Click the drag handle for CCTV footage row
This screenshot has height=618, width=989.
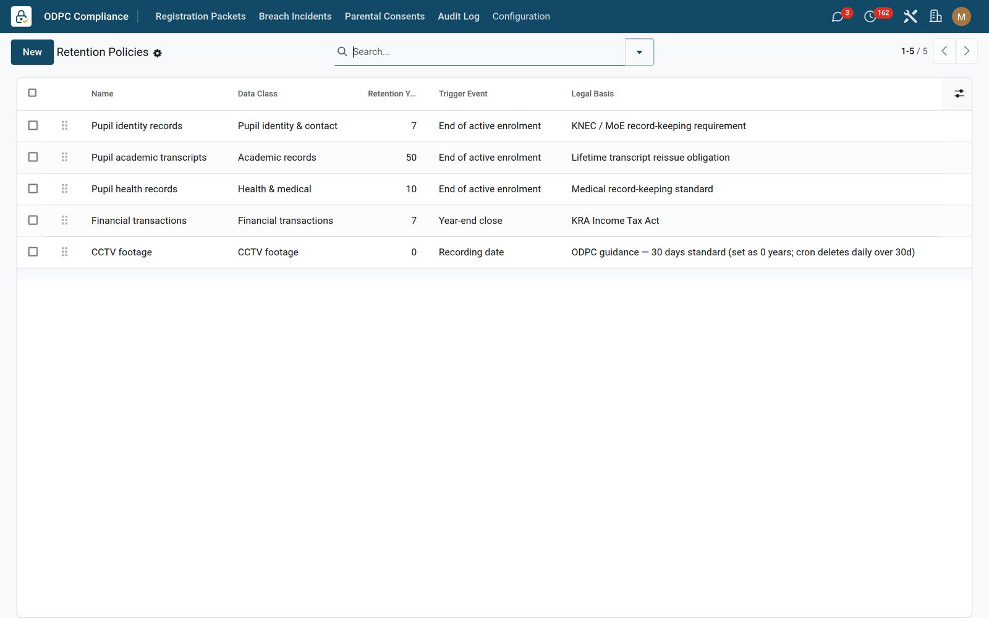pyautogui.click(x=64, y=252)
